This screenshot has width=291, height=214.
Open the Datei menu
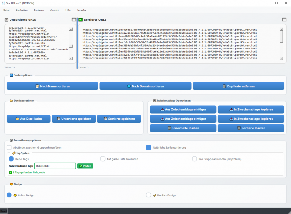[6, 10]
